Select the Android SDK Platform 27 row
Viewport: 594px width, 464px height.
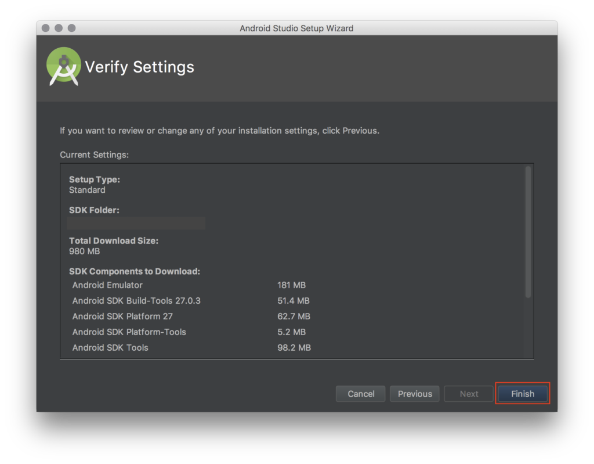click(x=191, y=316)
